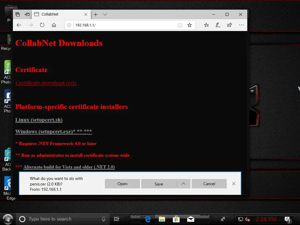Refresh the current page
The width and height of the screenshot is (300, 225).
pyautogui.click(x=42, y=25)
